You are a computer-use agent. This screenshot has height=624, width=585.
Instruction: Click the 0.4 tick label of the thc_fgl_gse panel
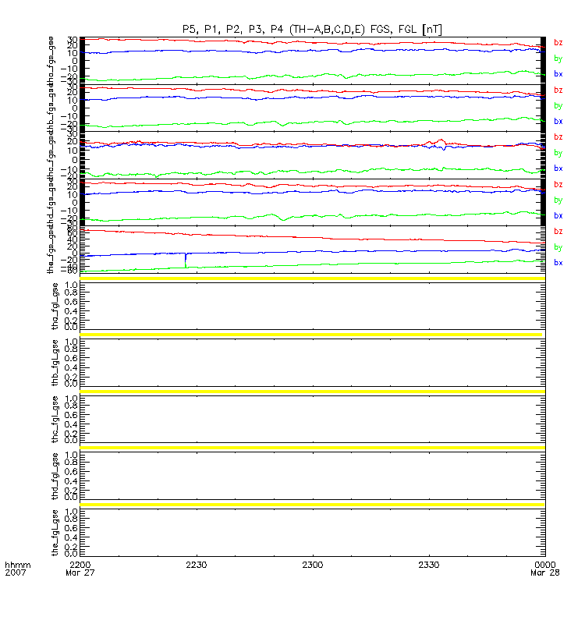coord(71,424)
